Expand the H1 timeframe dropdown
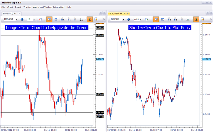The image size is (213, 132). pos(34,19)
